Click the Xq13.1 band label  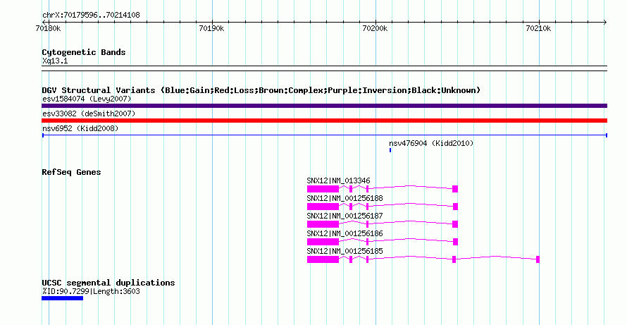(x=55, y=61)
